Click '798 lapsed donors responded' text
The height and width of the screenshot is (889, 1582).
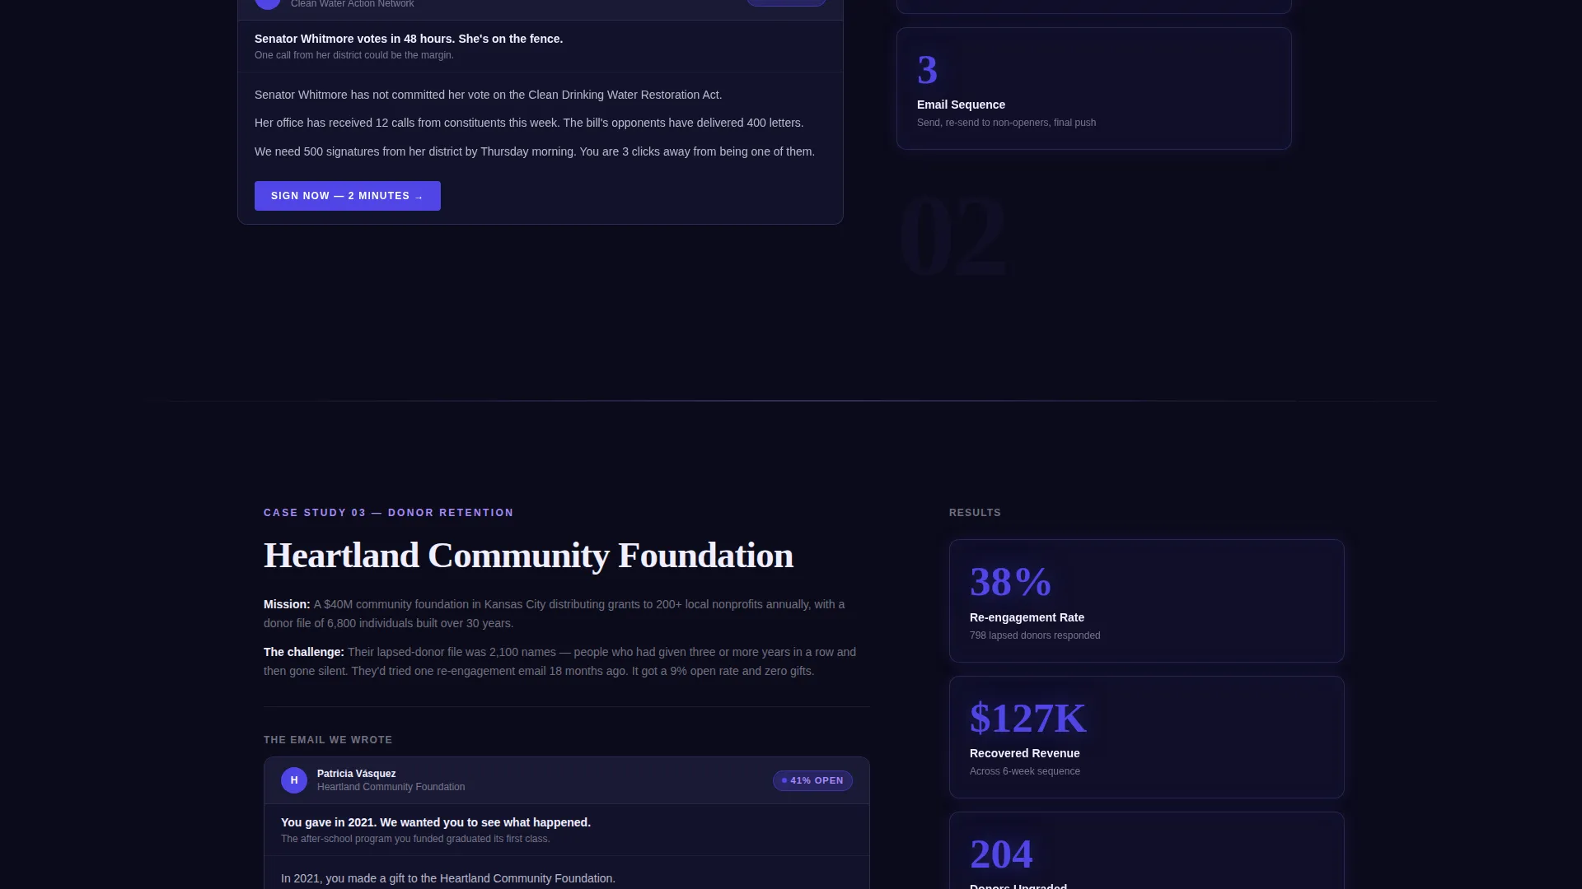tap(1035, 635)
